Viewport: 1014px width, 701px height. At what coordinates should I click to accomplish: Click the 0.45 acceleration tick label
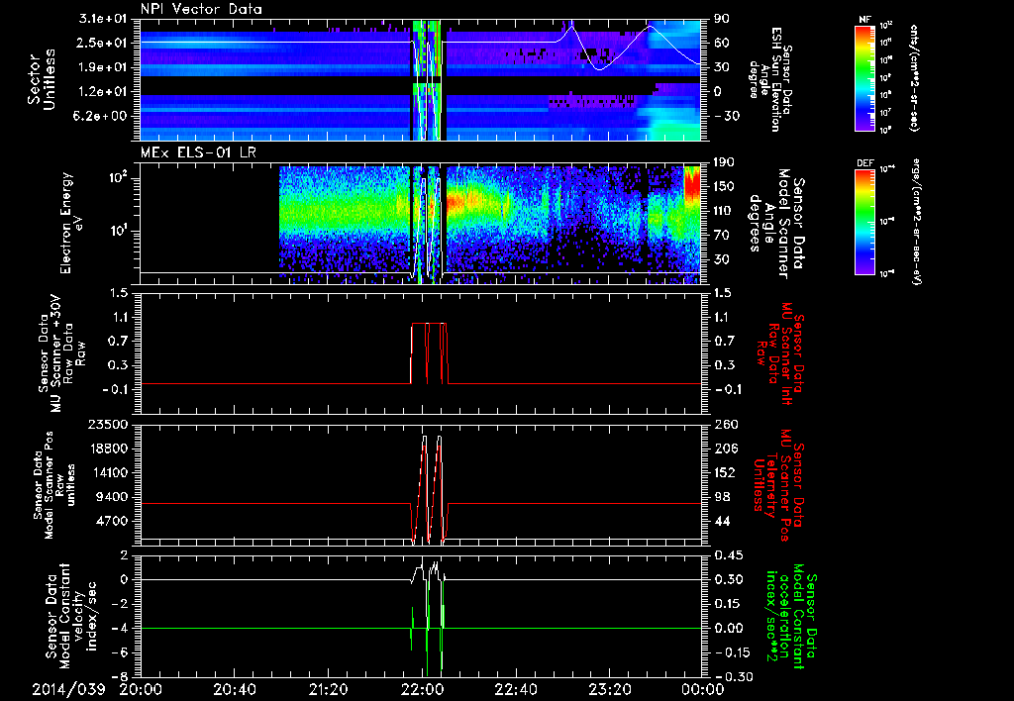[x=730, y=554]
